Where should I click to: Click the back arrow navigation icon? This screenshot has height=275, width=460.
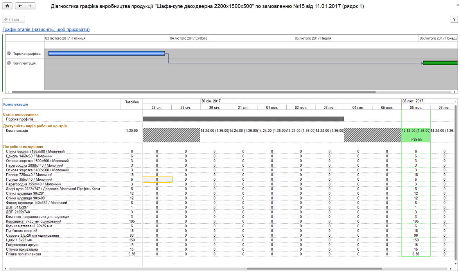[20, 6]
